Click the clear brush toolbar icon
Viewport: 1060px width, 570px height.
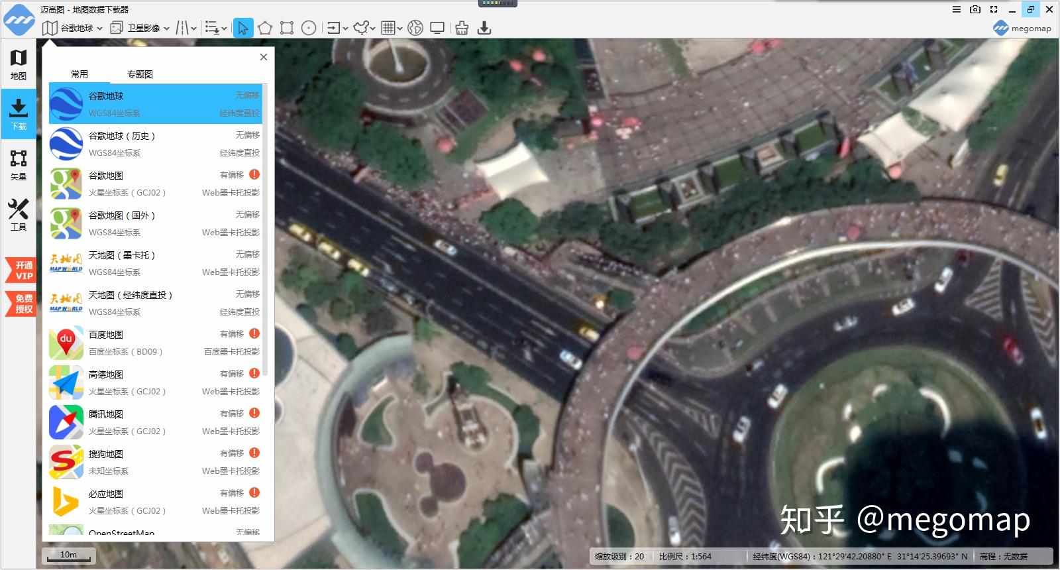pyautogui.click(x=462, y=28)
